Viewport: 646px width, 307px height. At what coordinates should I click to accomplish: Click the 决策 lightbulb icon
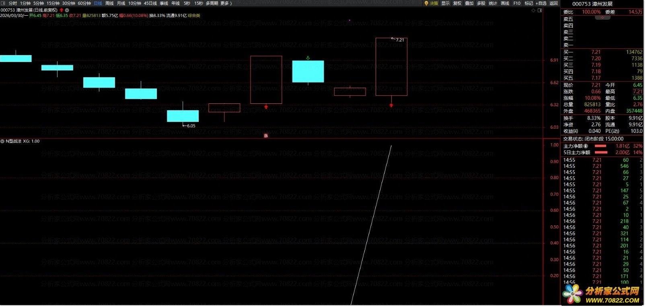click(x=426, y=3)
